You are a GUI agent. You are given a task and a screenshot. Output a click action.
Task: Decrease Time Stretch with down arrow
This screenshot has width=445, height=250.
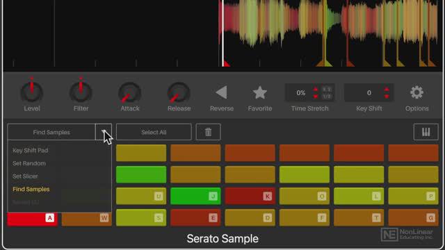coord(316,97)
